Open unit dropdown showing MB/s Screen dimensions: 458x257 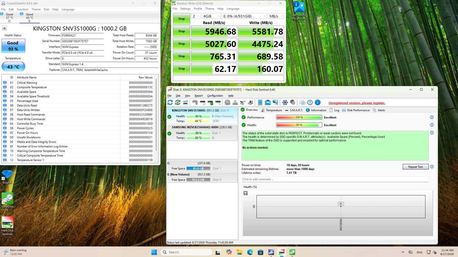click(276, 16)
